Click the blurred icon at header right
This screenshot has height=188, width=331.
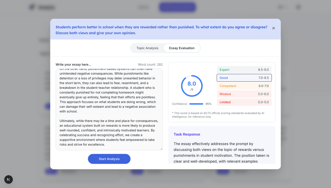[x=298, y=7]
